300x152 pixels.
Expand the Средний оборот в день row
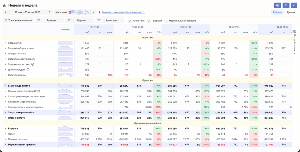tap(5, 48)
